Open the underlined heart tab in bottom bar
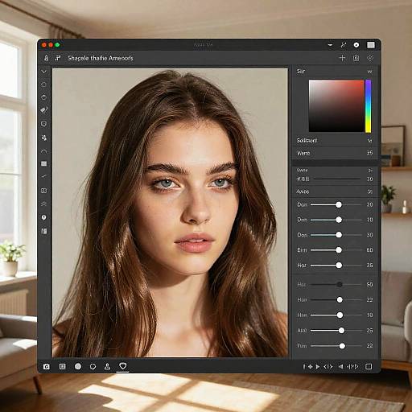 123,366
